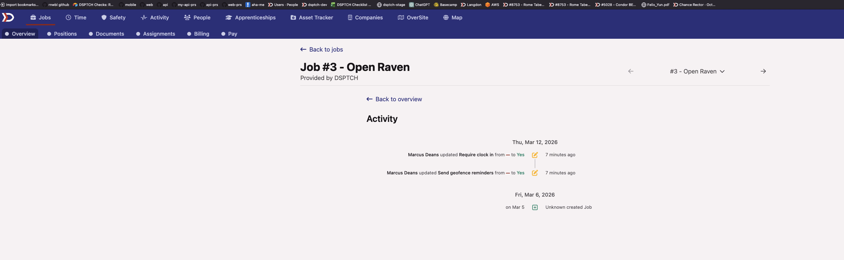Switch to the Pay subtab
The height and width of the screenshot is (260, 844).
229,34
